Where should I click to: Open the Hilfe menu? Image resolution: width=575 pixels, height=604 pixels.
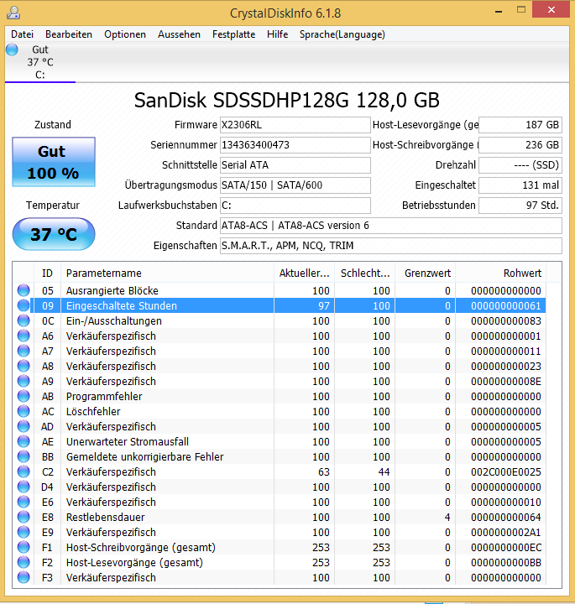click(x=278, y=34)
